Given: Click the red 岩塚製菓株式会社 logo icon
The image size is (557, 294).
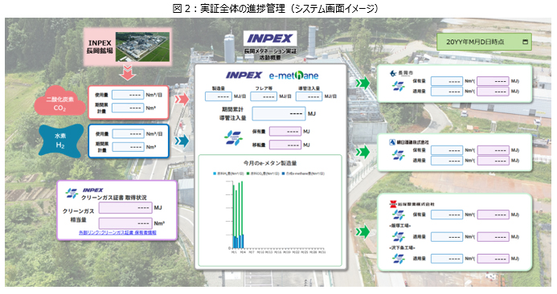Looking at the screenshot, I should point(392,204).
